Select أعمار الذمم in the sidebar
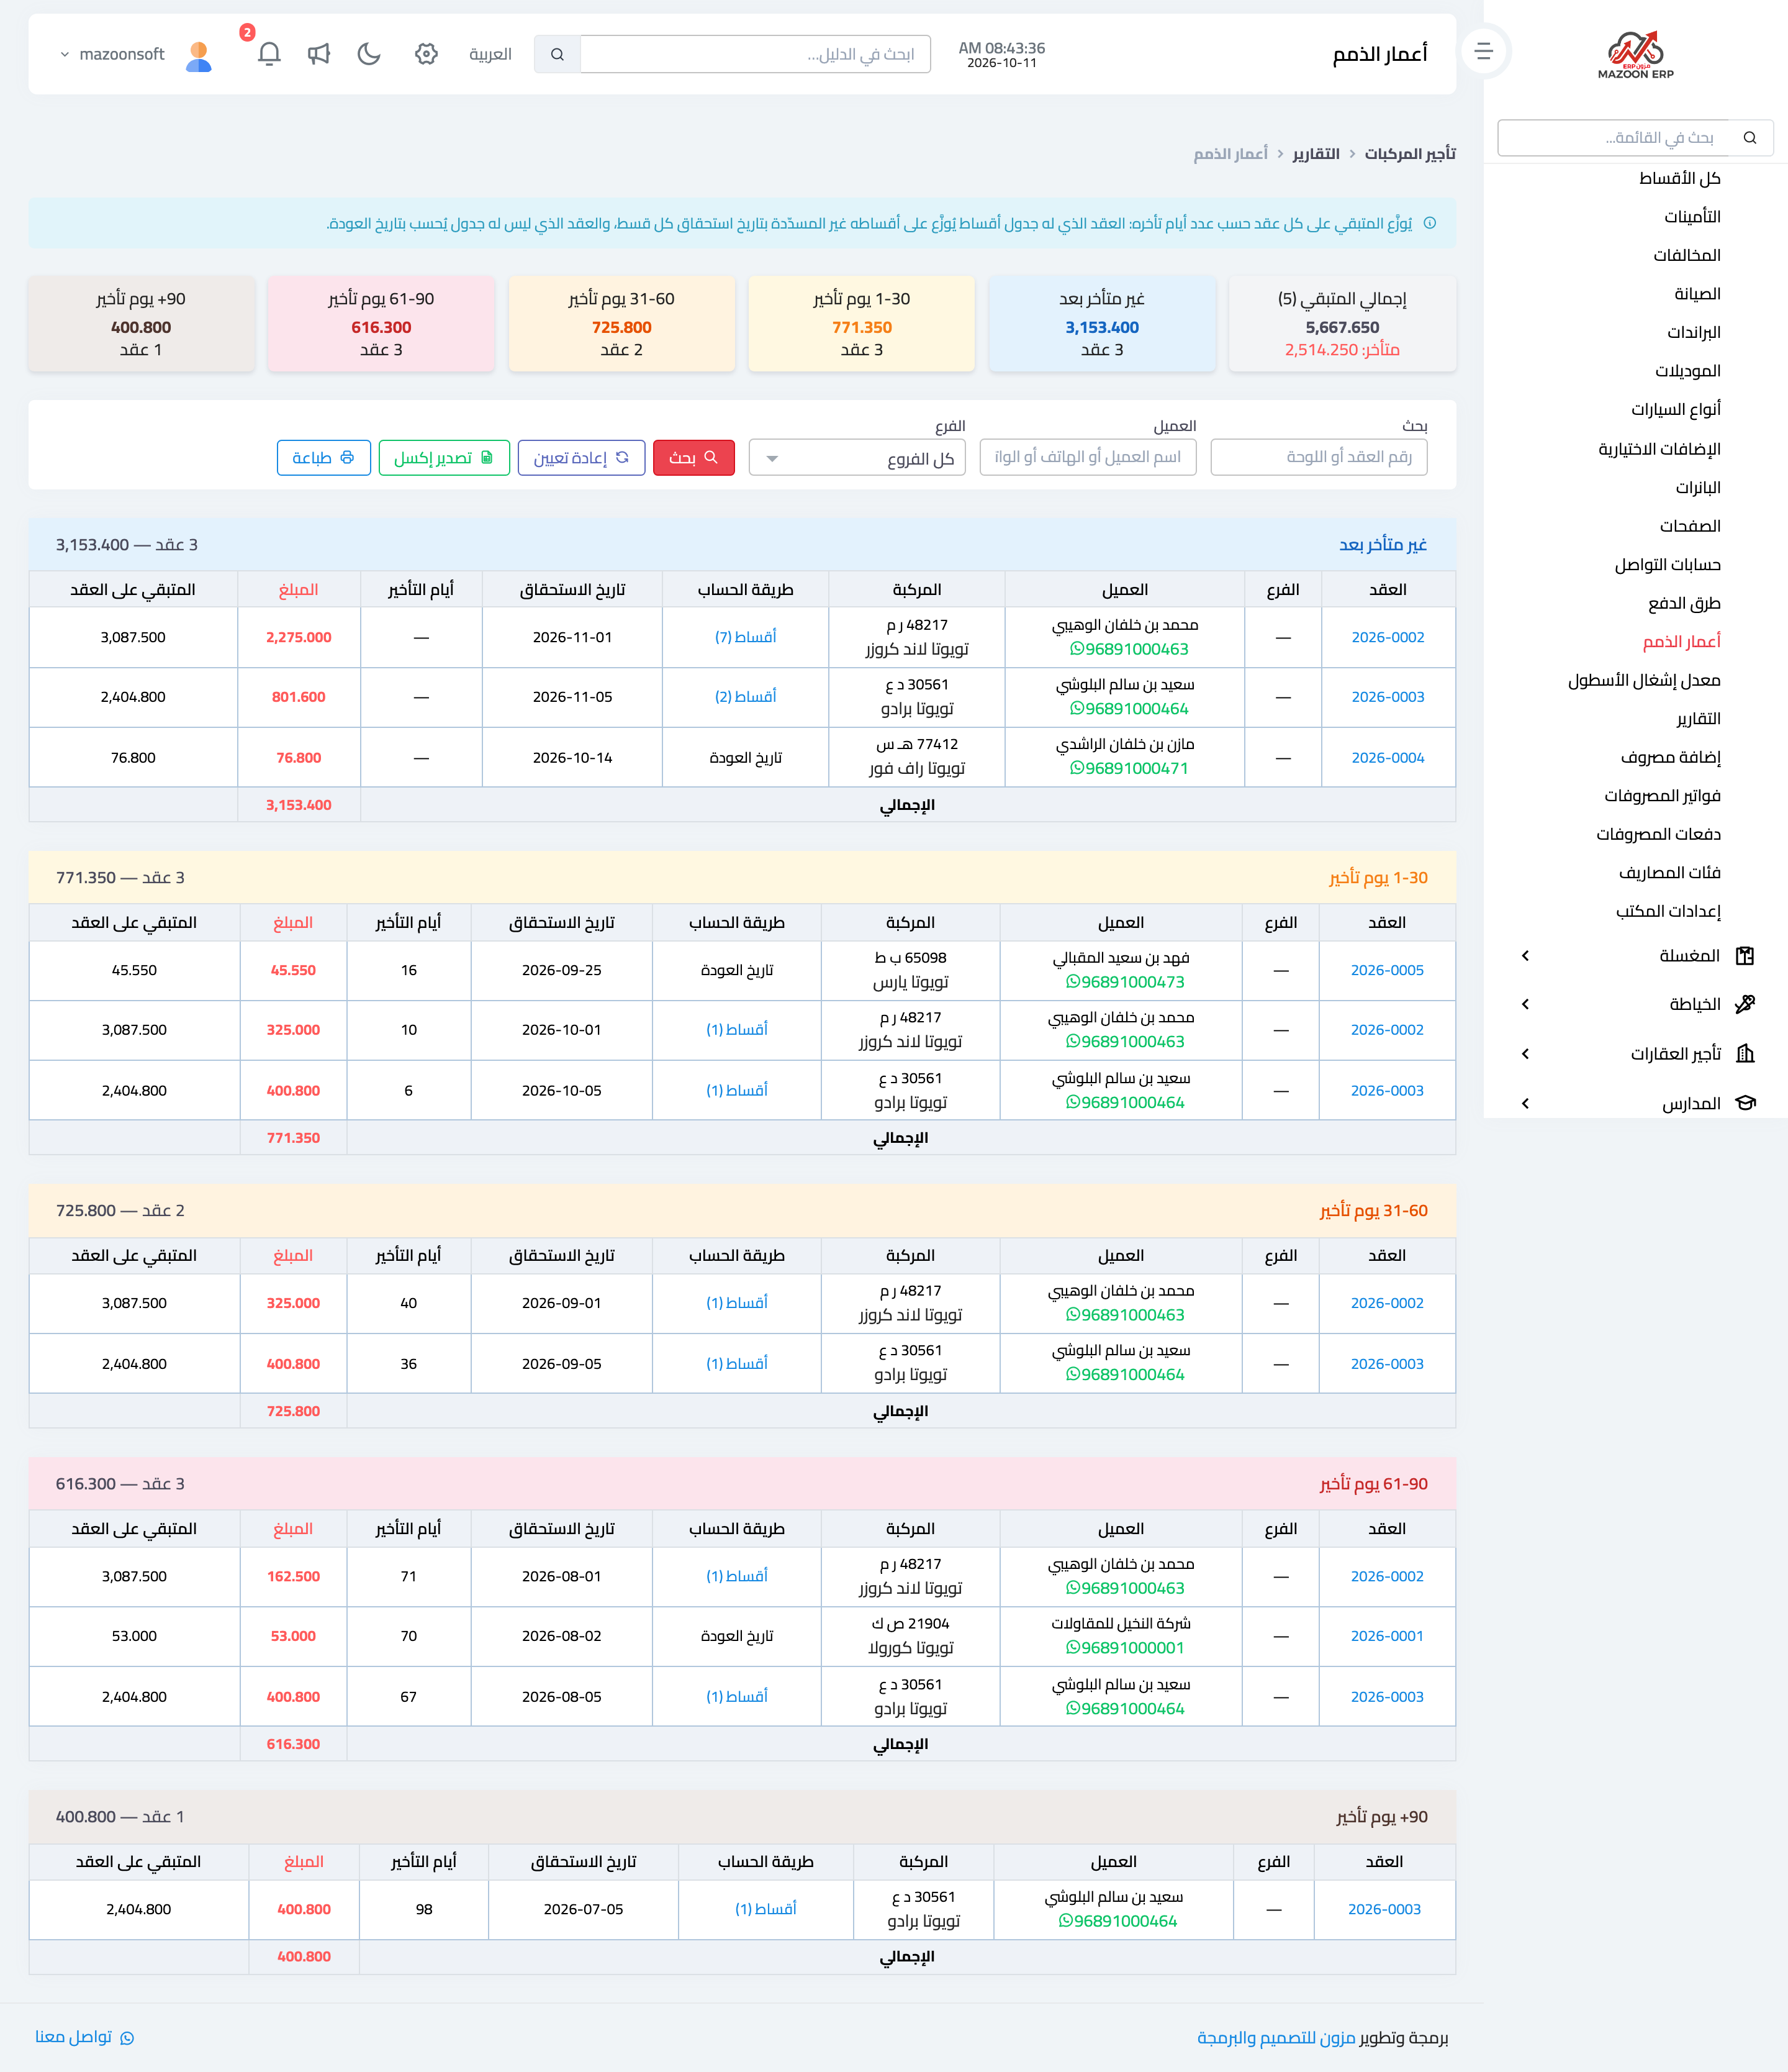This screenshot has width=1788, height=2072. 1682,641
